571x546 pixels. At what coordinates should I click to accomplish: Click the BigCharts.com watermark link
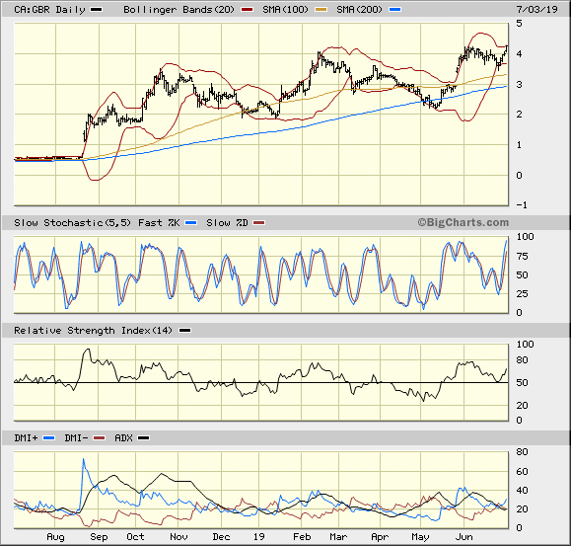463,222
